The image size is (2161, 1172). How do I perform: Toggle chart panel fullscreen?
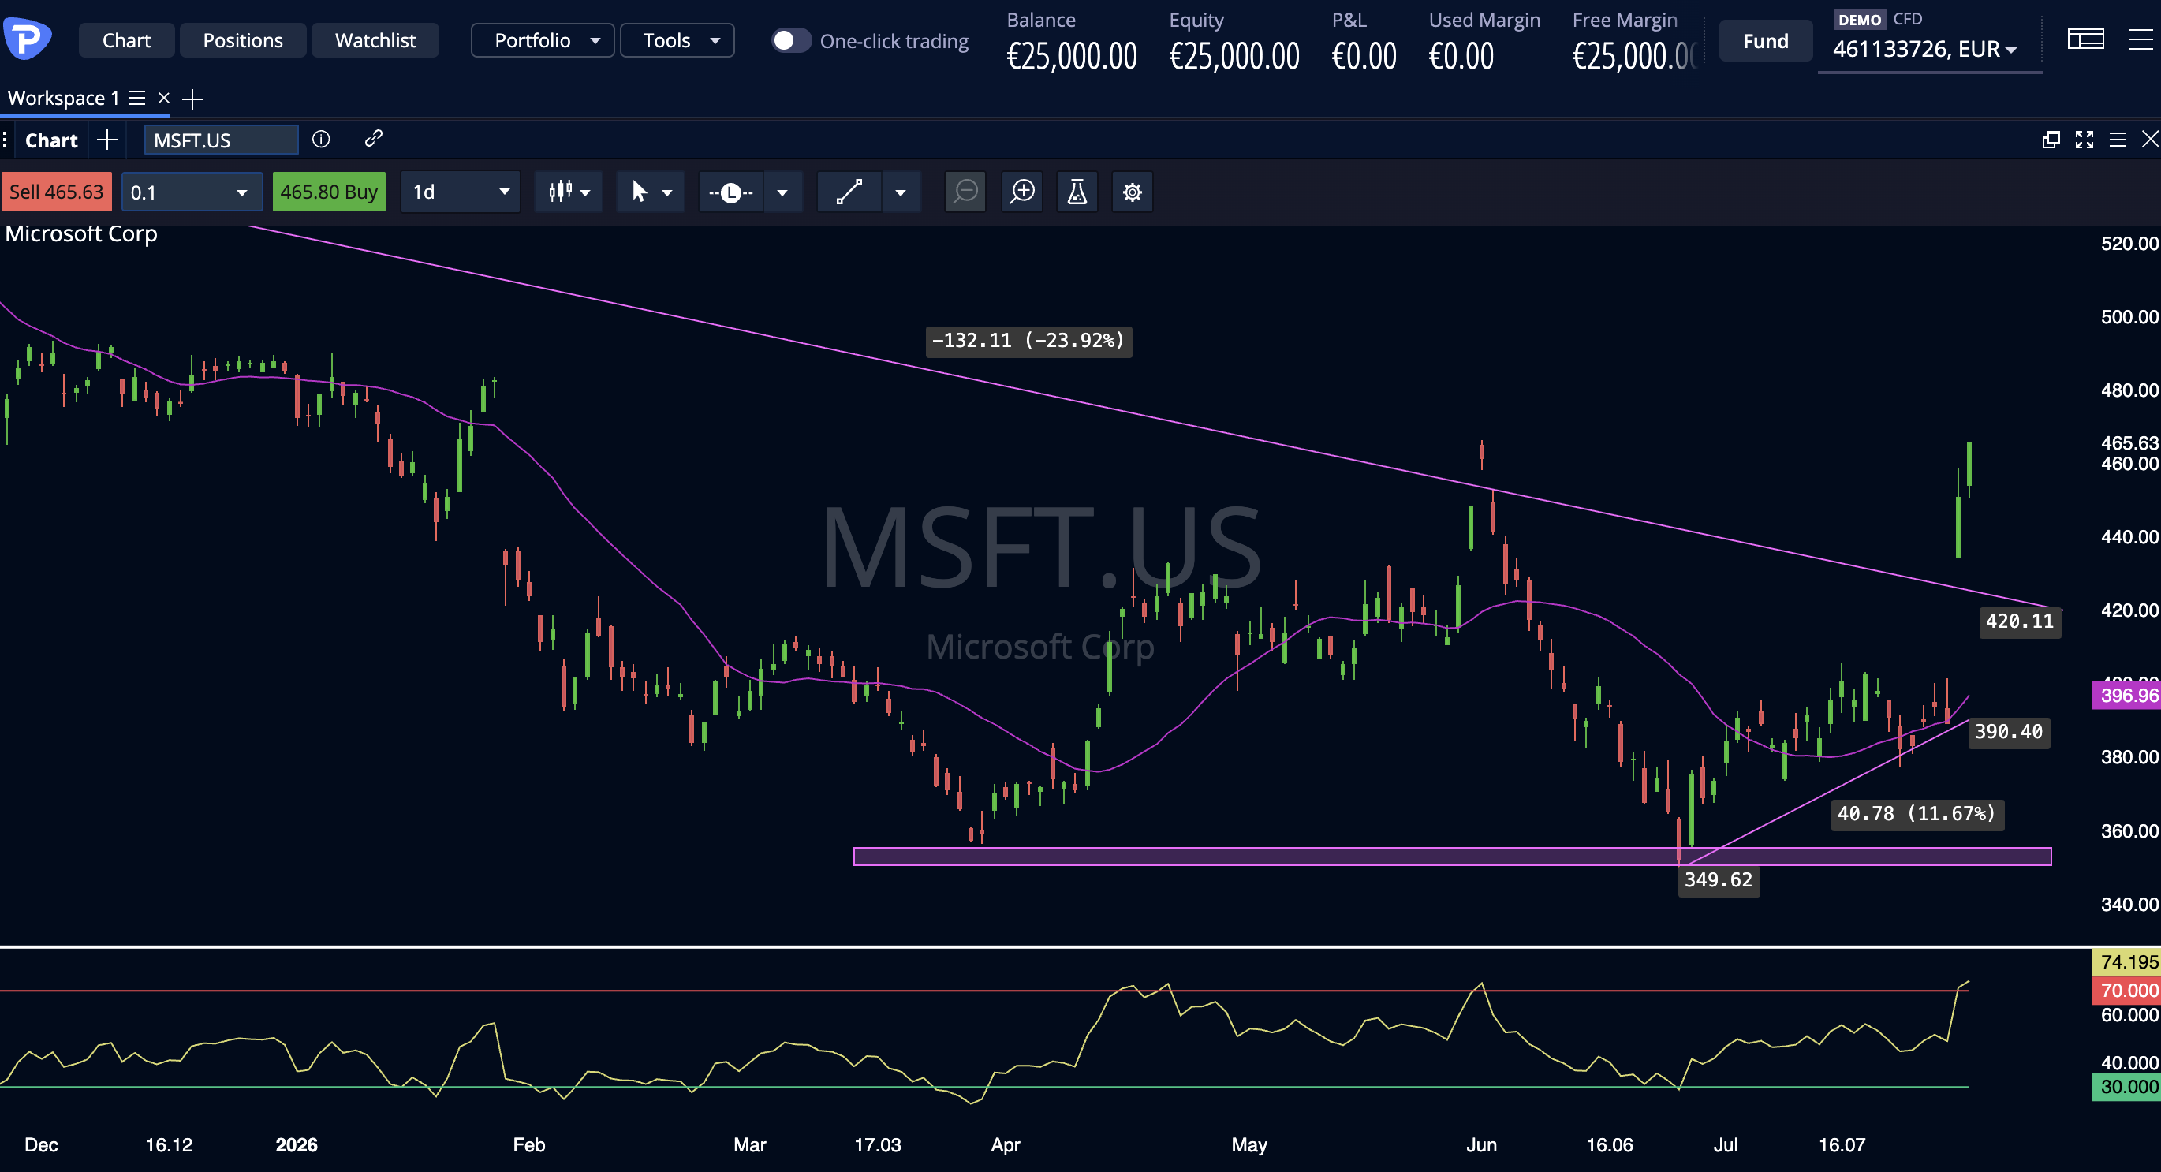pyautogui.click(x=2084, y=140)
